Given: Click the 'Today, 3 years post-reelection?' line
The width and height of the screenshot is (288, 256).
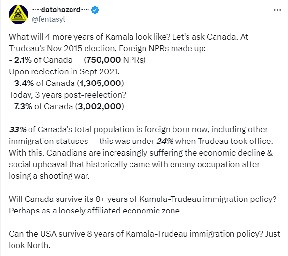Looking at the screenshot, I should (67, 95).
